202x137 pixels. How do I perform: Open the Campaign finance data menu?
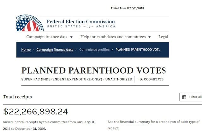click(47, 37)
